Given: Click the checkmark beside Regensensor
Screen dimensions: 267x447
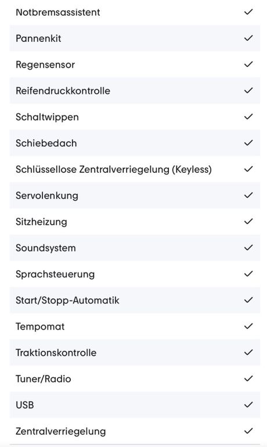Looking at the screenshot, I should [x=248, y=64].
